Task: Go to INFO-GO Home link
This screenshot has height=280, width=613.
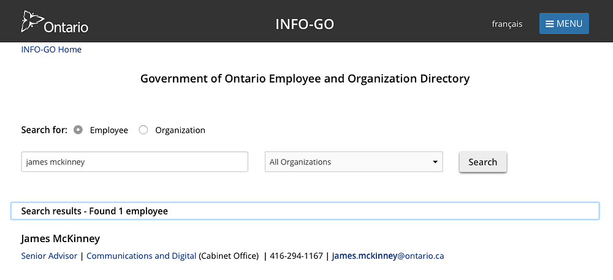Action: point(51,50)
